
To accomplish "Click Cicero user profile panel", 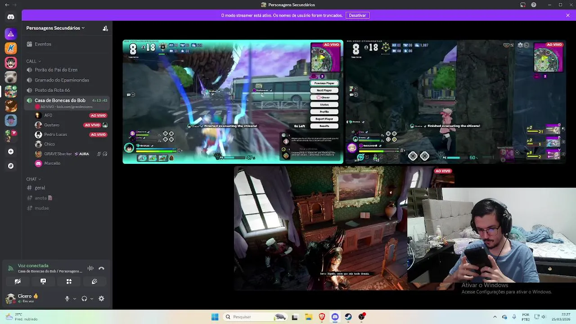I will [31, 298].
